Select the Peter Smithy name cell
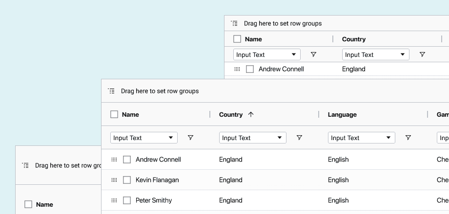This screenshot has width=449, height=214. point(154,200)
